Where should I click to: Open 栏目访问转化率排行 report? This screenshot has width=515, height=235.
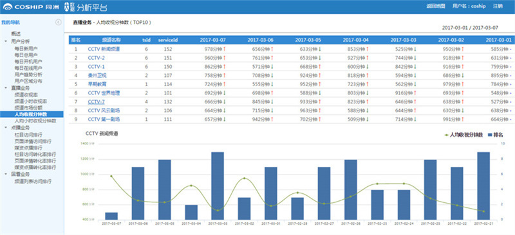pos(35,154)
